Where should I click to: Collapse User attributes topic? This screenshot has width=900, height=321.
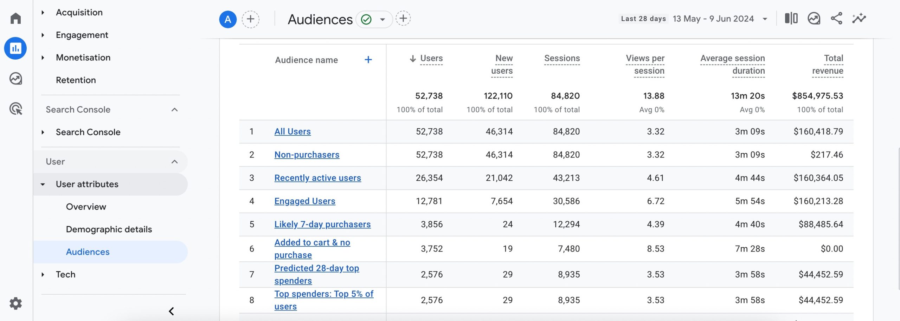click(43, 184)
